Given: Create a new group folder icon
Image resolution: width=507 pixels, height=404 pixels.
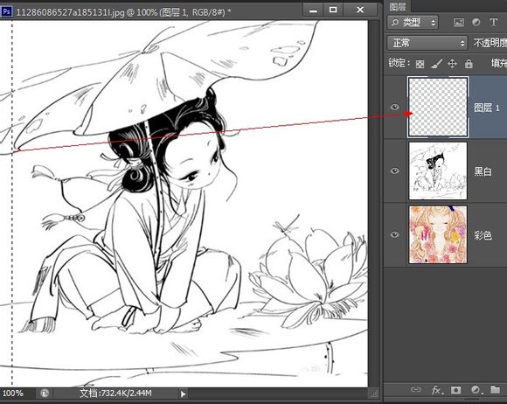Looking at the screenshot, I should 495,389.
